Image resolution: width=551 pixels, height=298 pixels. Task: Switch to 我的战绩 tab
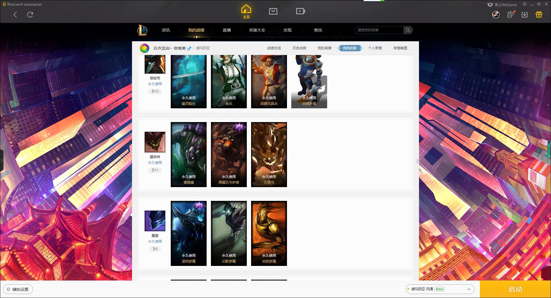tap(196, 30)
